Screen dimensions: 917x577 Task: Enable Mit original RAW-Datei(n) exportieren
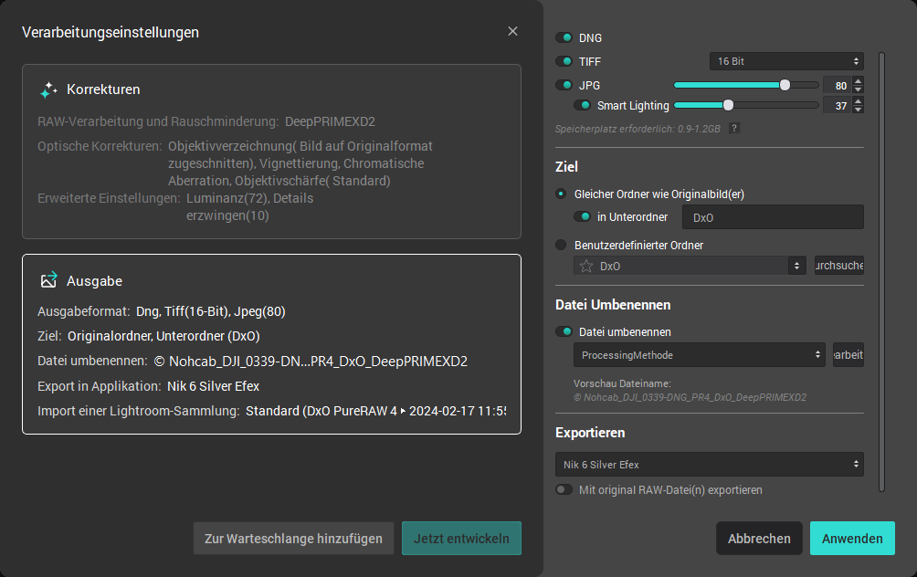[564, 490]
